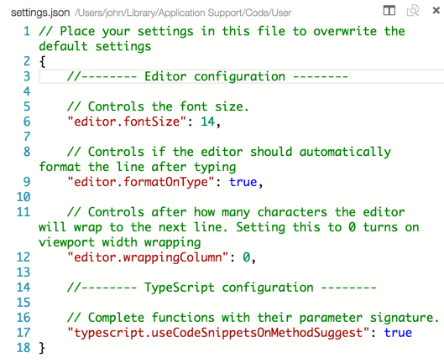Place cursor on "editor.fontSize" key
444x363 pixels.
pos(127,122)
